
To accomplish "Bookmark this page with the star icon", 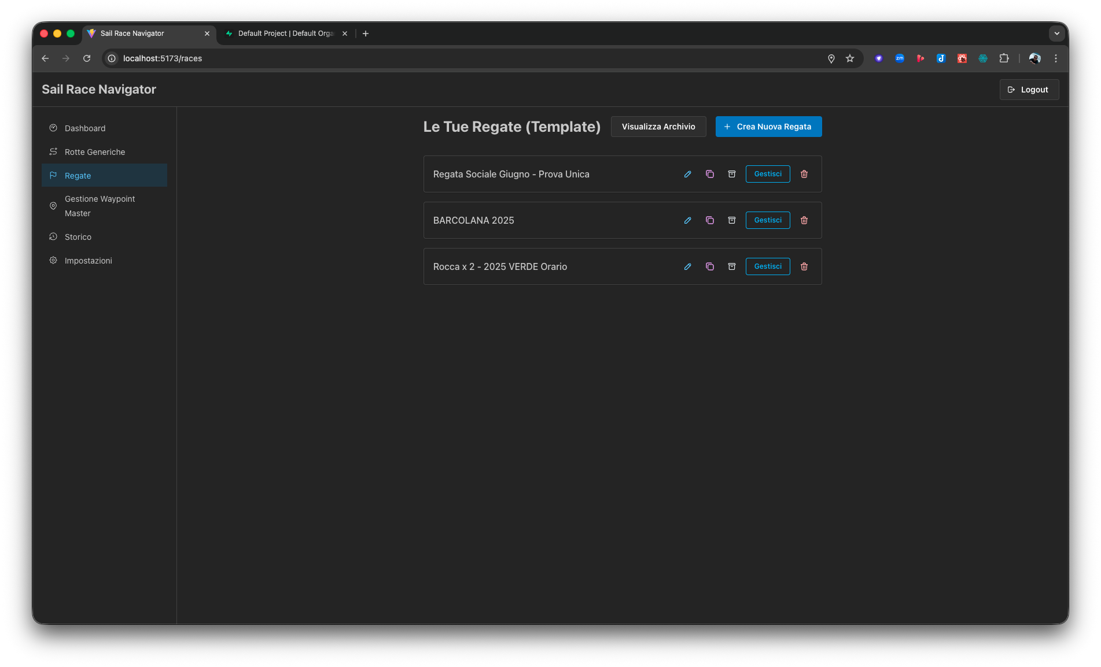I will [x=849, y=58].
